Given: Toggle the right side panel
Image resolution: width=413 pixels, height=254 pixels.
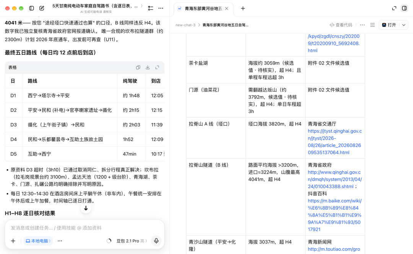Looking at the screenshot, I should pyautogui.click(x=404, y=8).
